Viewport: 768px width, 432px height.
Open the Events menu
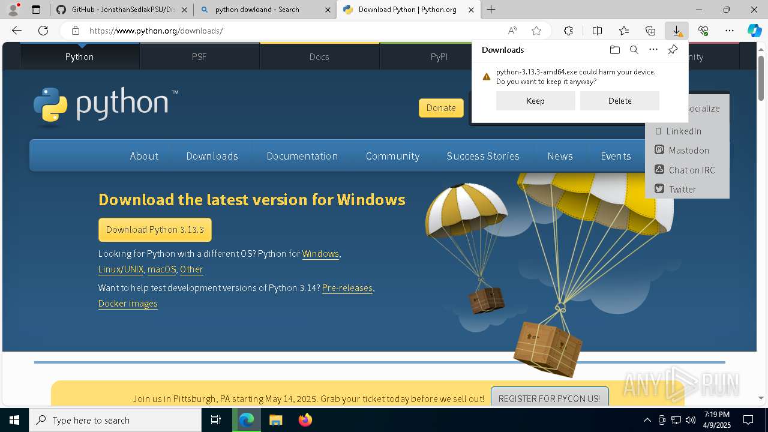tap(616, 156)
